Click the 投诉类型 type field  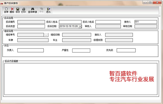click(31, 26)
